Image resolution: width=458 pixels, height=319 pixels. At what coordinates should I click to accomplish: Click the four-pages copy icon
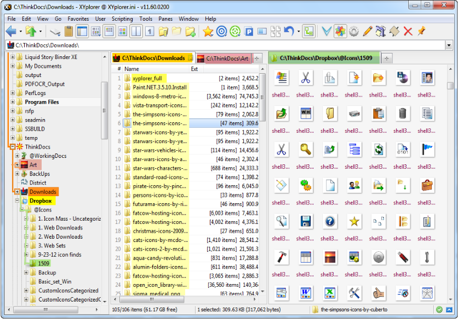point(276,31)
